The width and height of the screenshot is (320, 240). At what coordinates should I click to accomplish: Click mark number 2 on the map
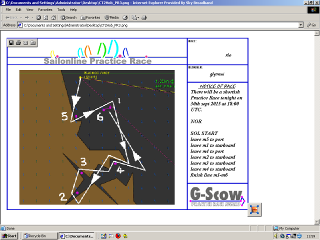tap(62, 196)
